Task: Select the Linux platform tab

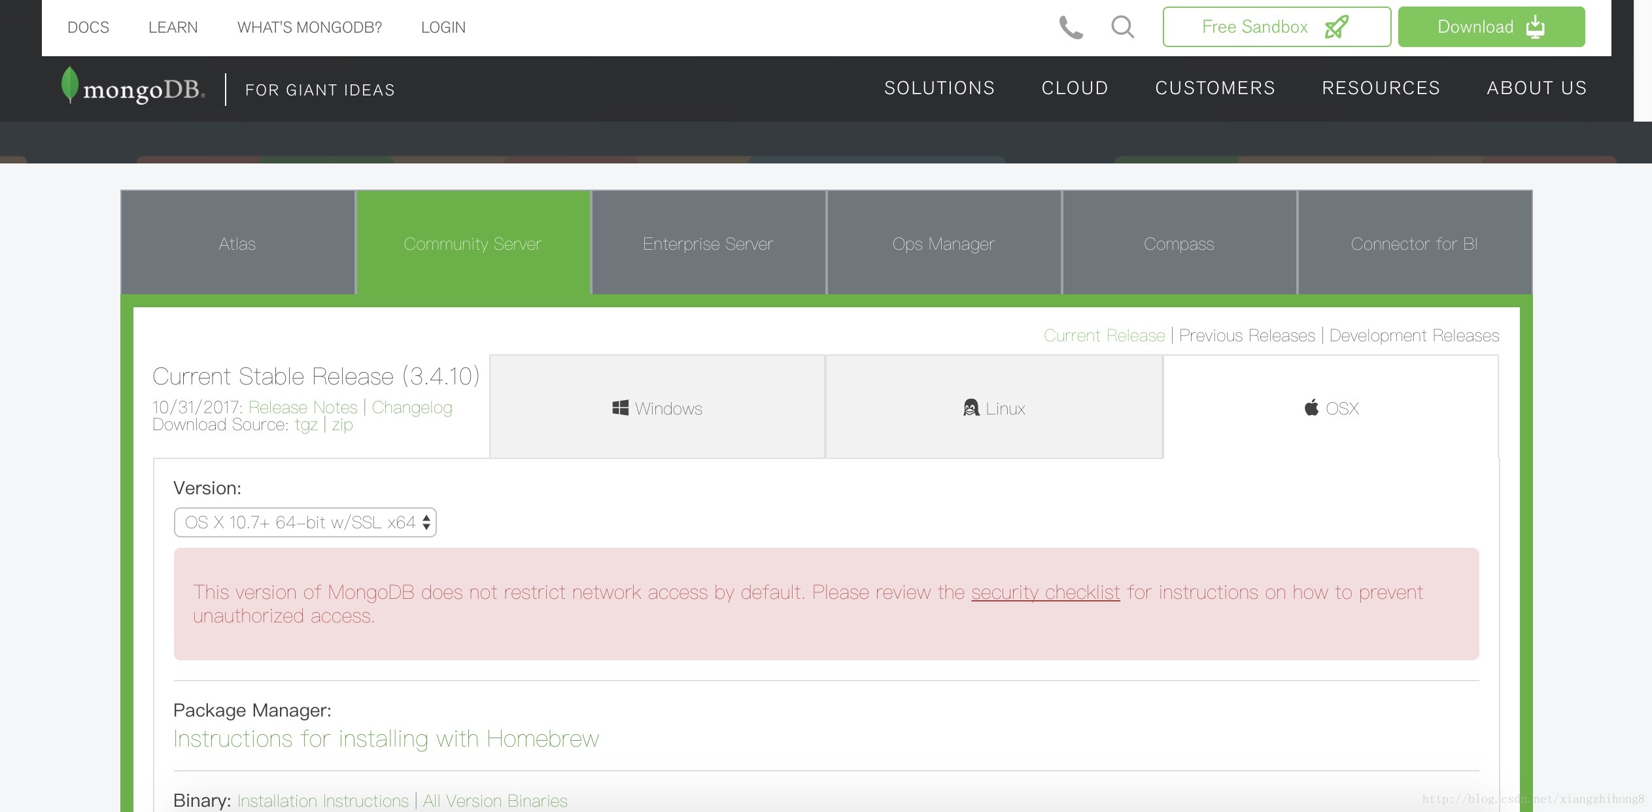Action: click(994, 407)
